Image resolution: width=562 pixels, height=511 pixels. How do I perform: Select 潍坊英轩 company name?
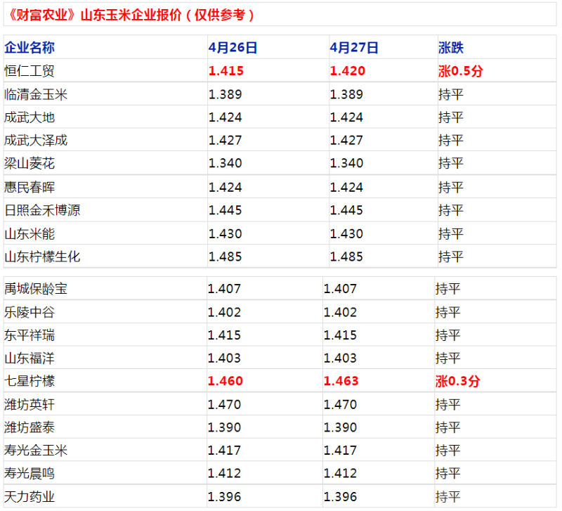(30, 404)
